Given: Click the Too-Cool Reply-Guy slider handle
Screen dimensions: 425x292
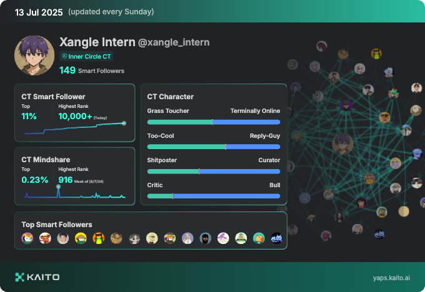Looking at the screenshot, I should (x=226, y=147).
